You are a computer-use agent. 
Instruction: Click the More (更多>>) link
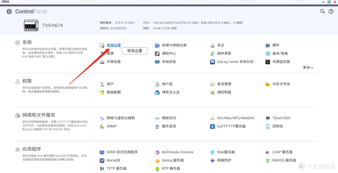coord(308,67)
